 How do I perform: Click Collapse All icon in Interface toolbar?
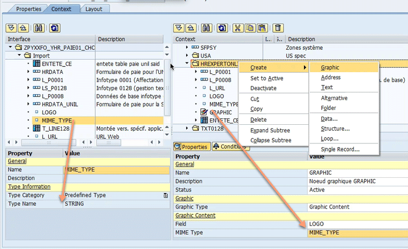click(x=23, y=27)
